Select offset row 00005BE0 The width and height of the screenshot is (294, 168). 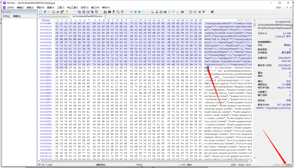click(46, 23)
